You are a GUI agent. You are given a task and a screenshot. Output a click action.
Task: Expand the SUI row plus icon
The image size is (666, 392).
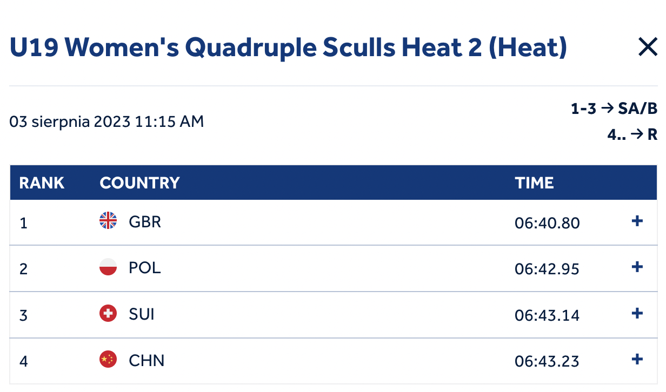[637, 313]
